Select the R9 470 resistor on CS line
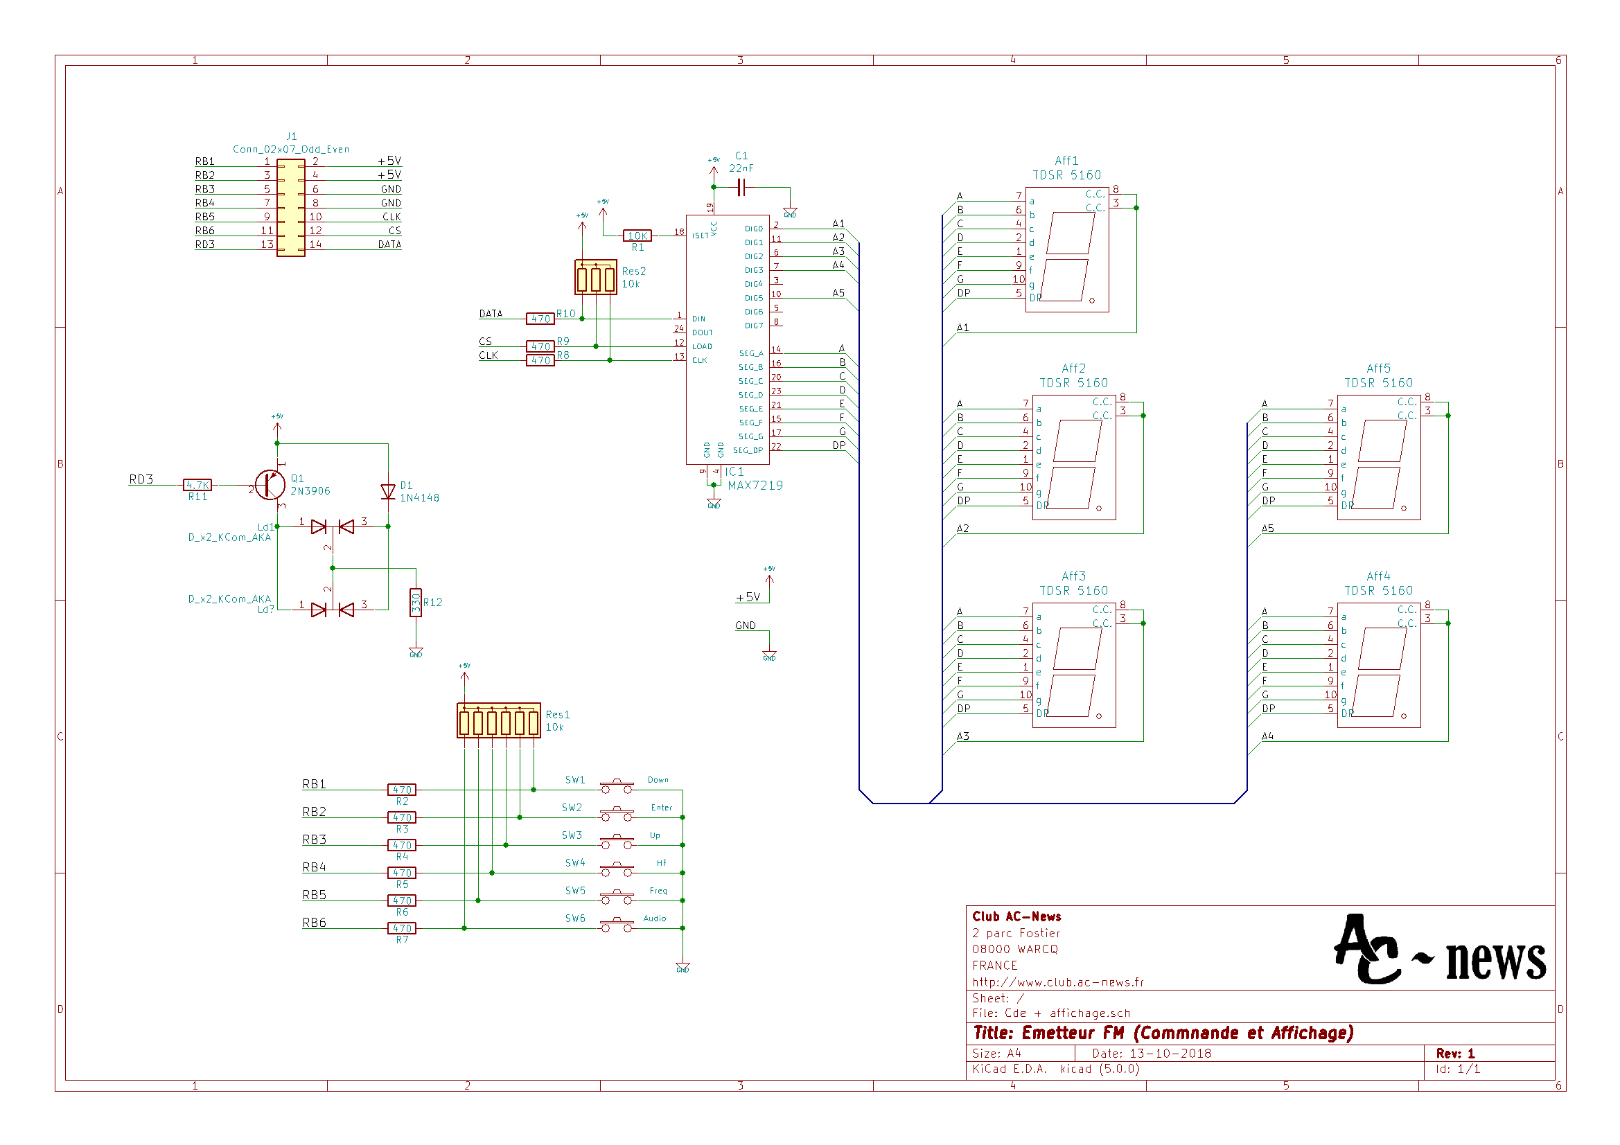The height and width of the screenshot is (1145, 1620). click(x=540, y=346)
